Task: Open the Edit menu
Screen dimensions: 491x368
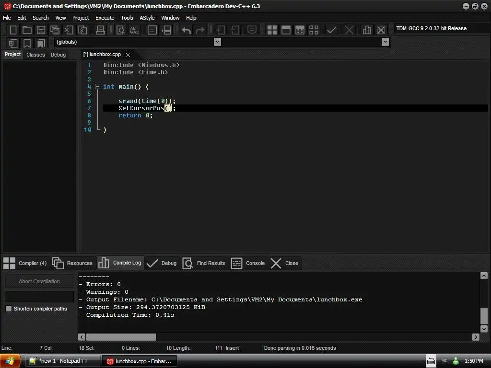Action: [22, 18]
